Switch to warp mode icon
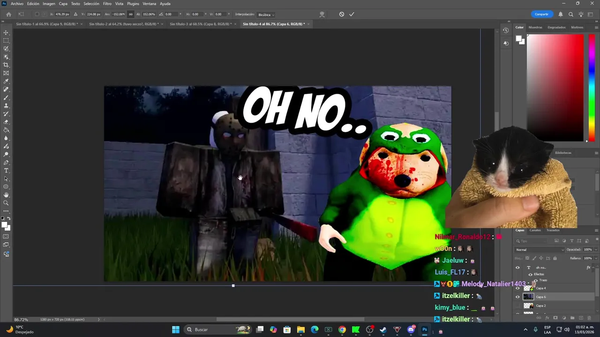The image size is (600, 337). click(322, 14)
